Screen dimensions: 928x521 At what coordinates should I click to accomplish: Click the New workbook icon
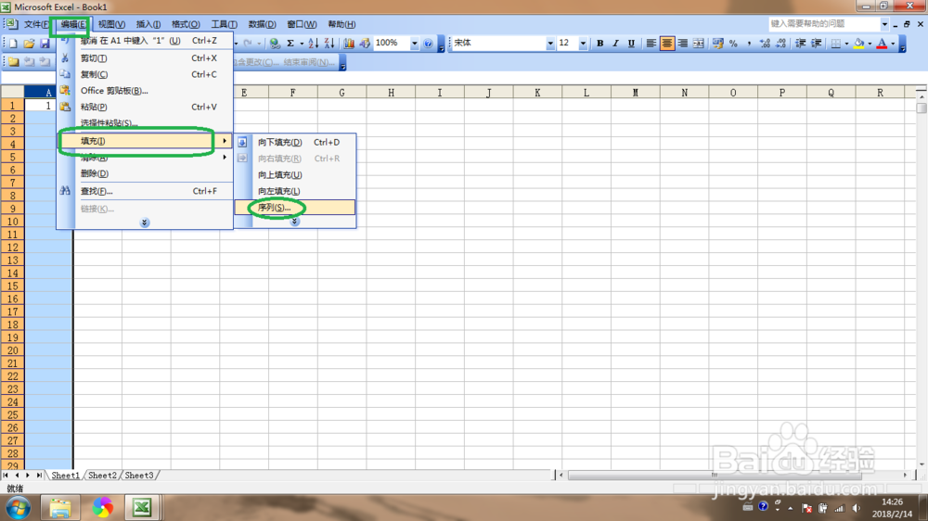(x=13, y=44)
